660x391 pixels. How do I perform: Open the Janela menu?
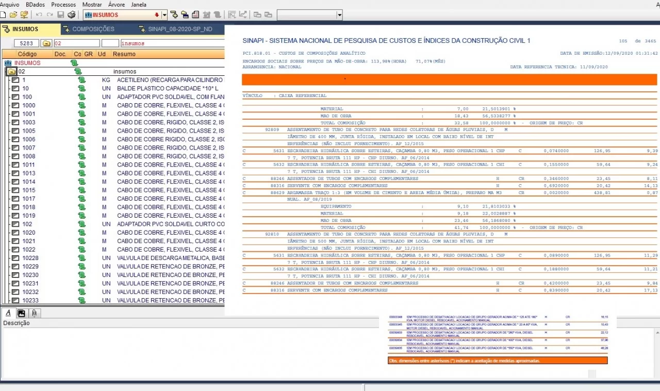(139, 4)
